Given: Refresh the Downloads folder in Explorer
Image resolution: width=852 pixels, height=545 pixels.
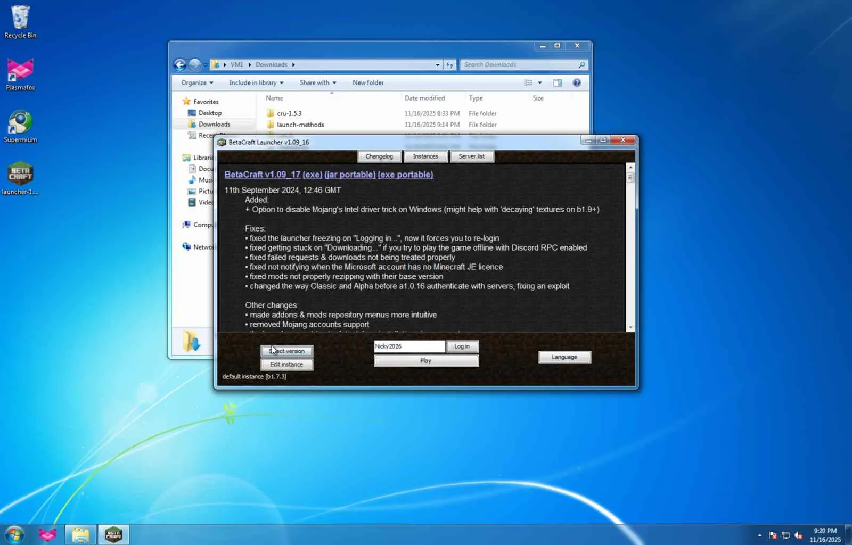Looking at the screenshot, I should [x=450, y=65].
